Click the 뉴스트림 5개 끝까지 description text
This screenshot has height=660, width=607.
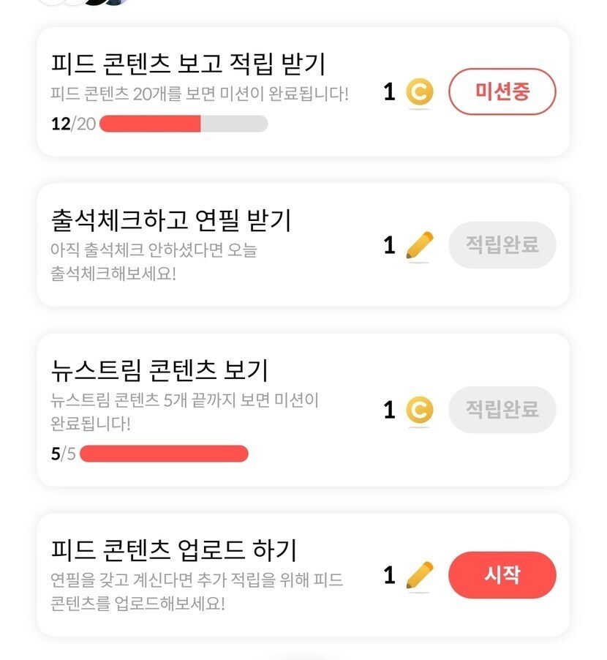[185, 411]
